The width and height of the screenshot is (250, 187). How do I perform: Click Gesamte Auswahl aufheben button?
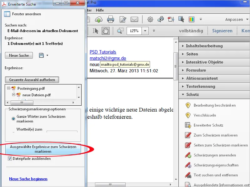(x=32, y=80)
